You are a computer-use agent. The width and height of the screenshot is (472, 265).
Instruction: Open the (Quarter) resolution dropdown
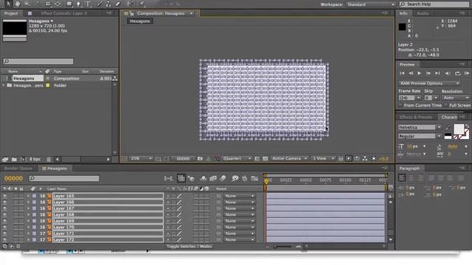coord(237,158)
